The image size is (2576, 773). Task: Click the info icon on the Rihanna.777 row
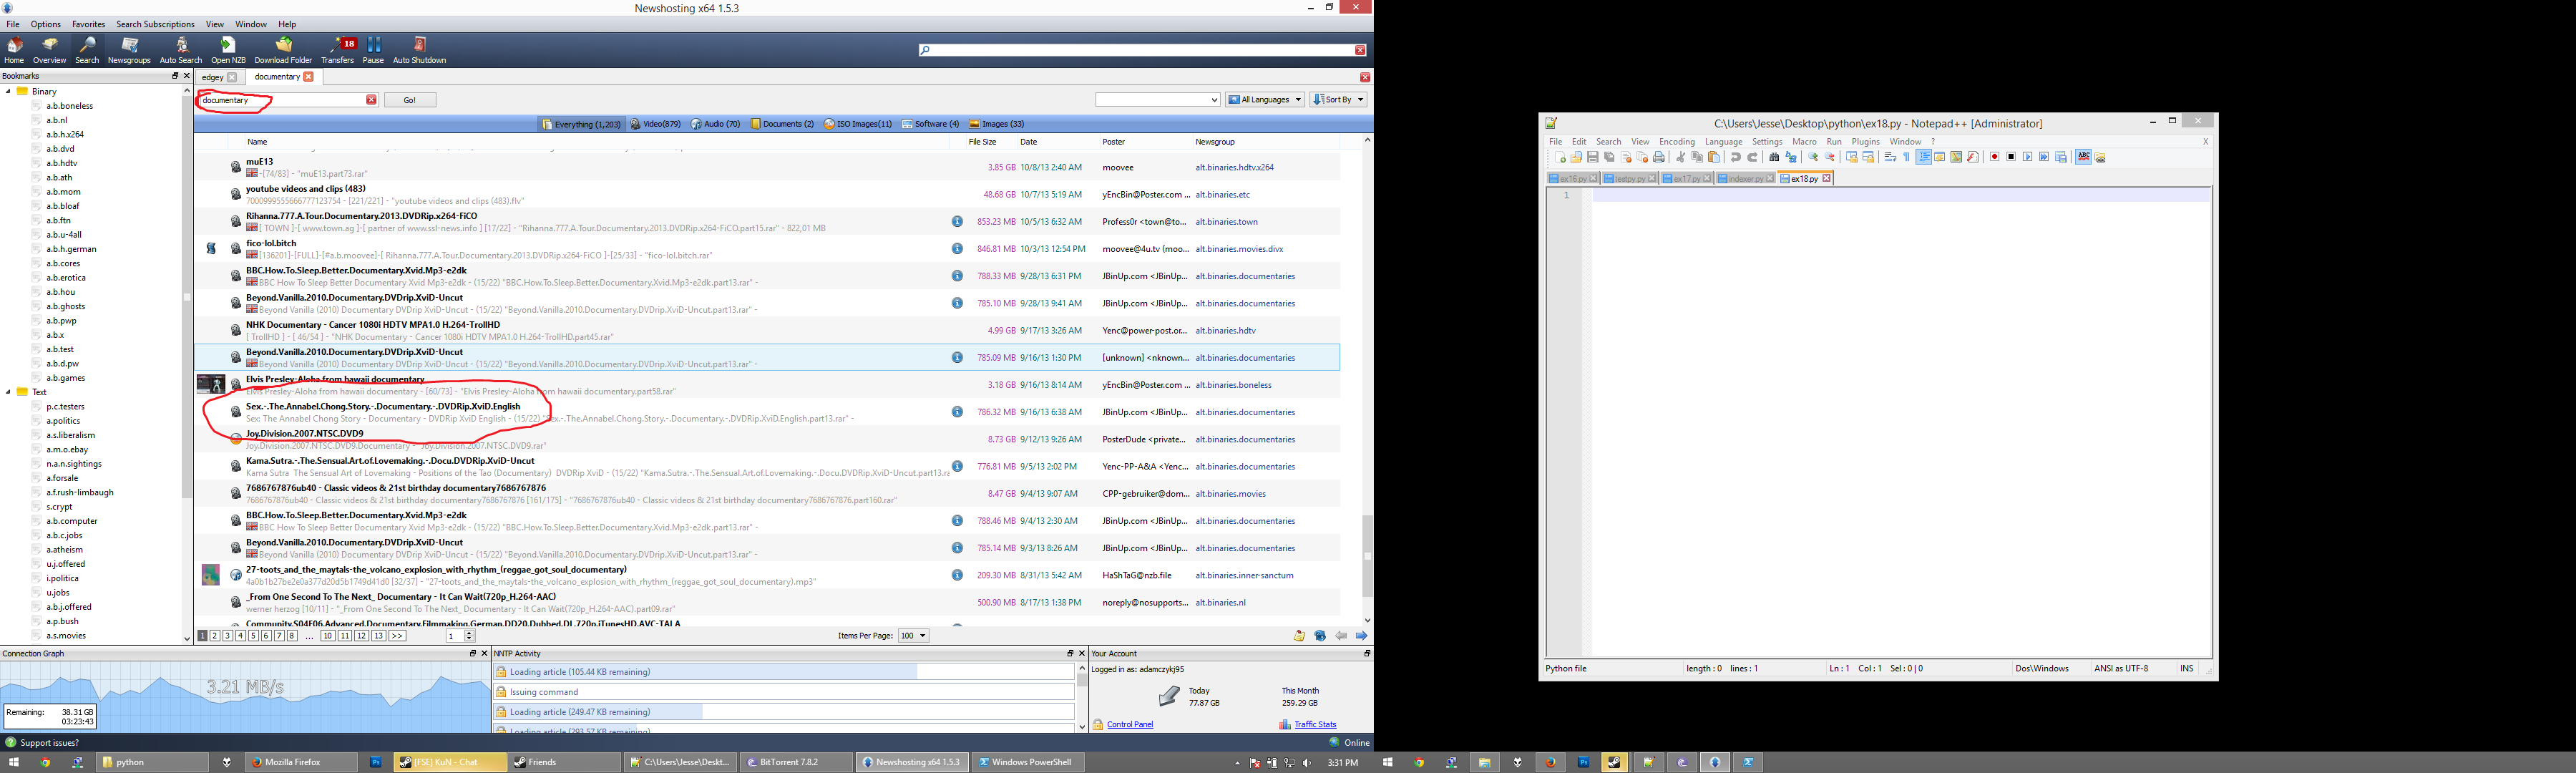[x=957, y=222]
